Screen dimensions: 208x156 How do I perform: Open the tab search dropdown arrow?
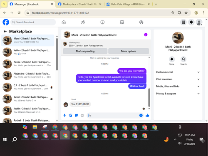tap(4, 4)
